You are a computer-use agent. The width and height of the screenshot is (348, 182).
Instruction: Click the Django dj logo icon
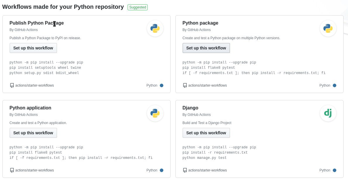coord(328,113)
